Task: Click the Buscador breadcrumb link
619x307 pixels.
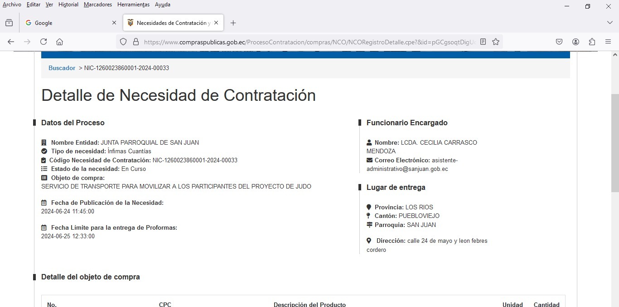Action: point(62,68)
